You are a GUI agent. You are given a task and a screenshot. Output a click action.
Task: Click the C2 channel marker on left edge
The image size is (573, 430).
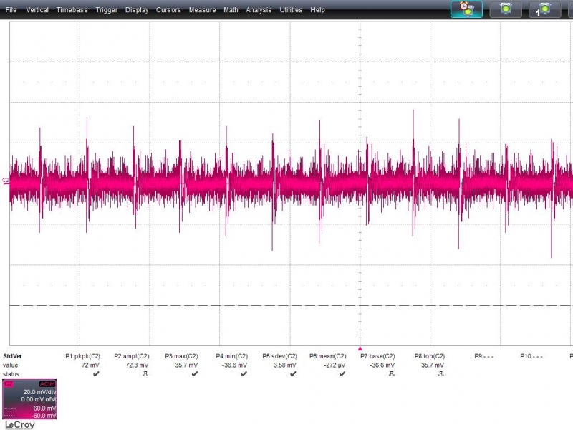click(6, 181)
